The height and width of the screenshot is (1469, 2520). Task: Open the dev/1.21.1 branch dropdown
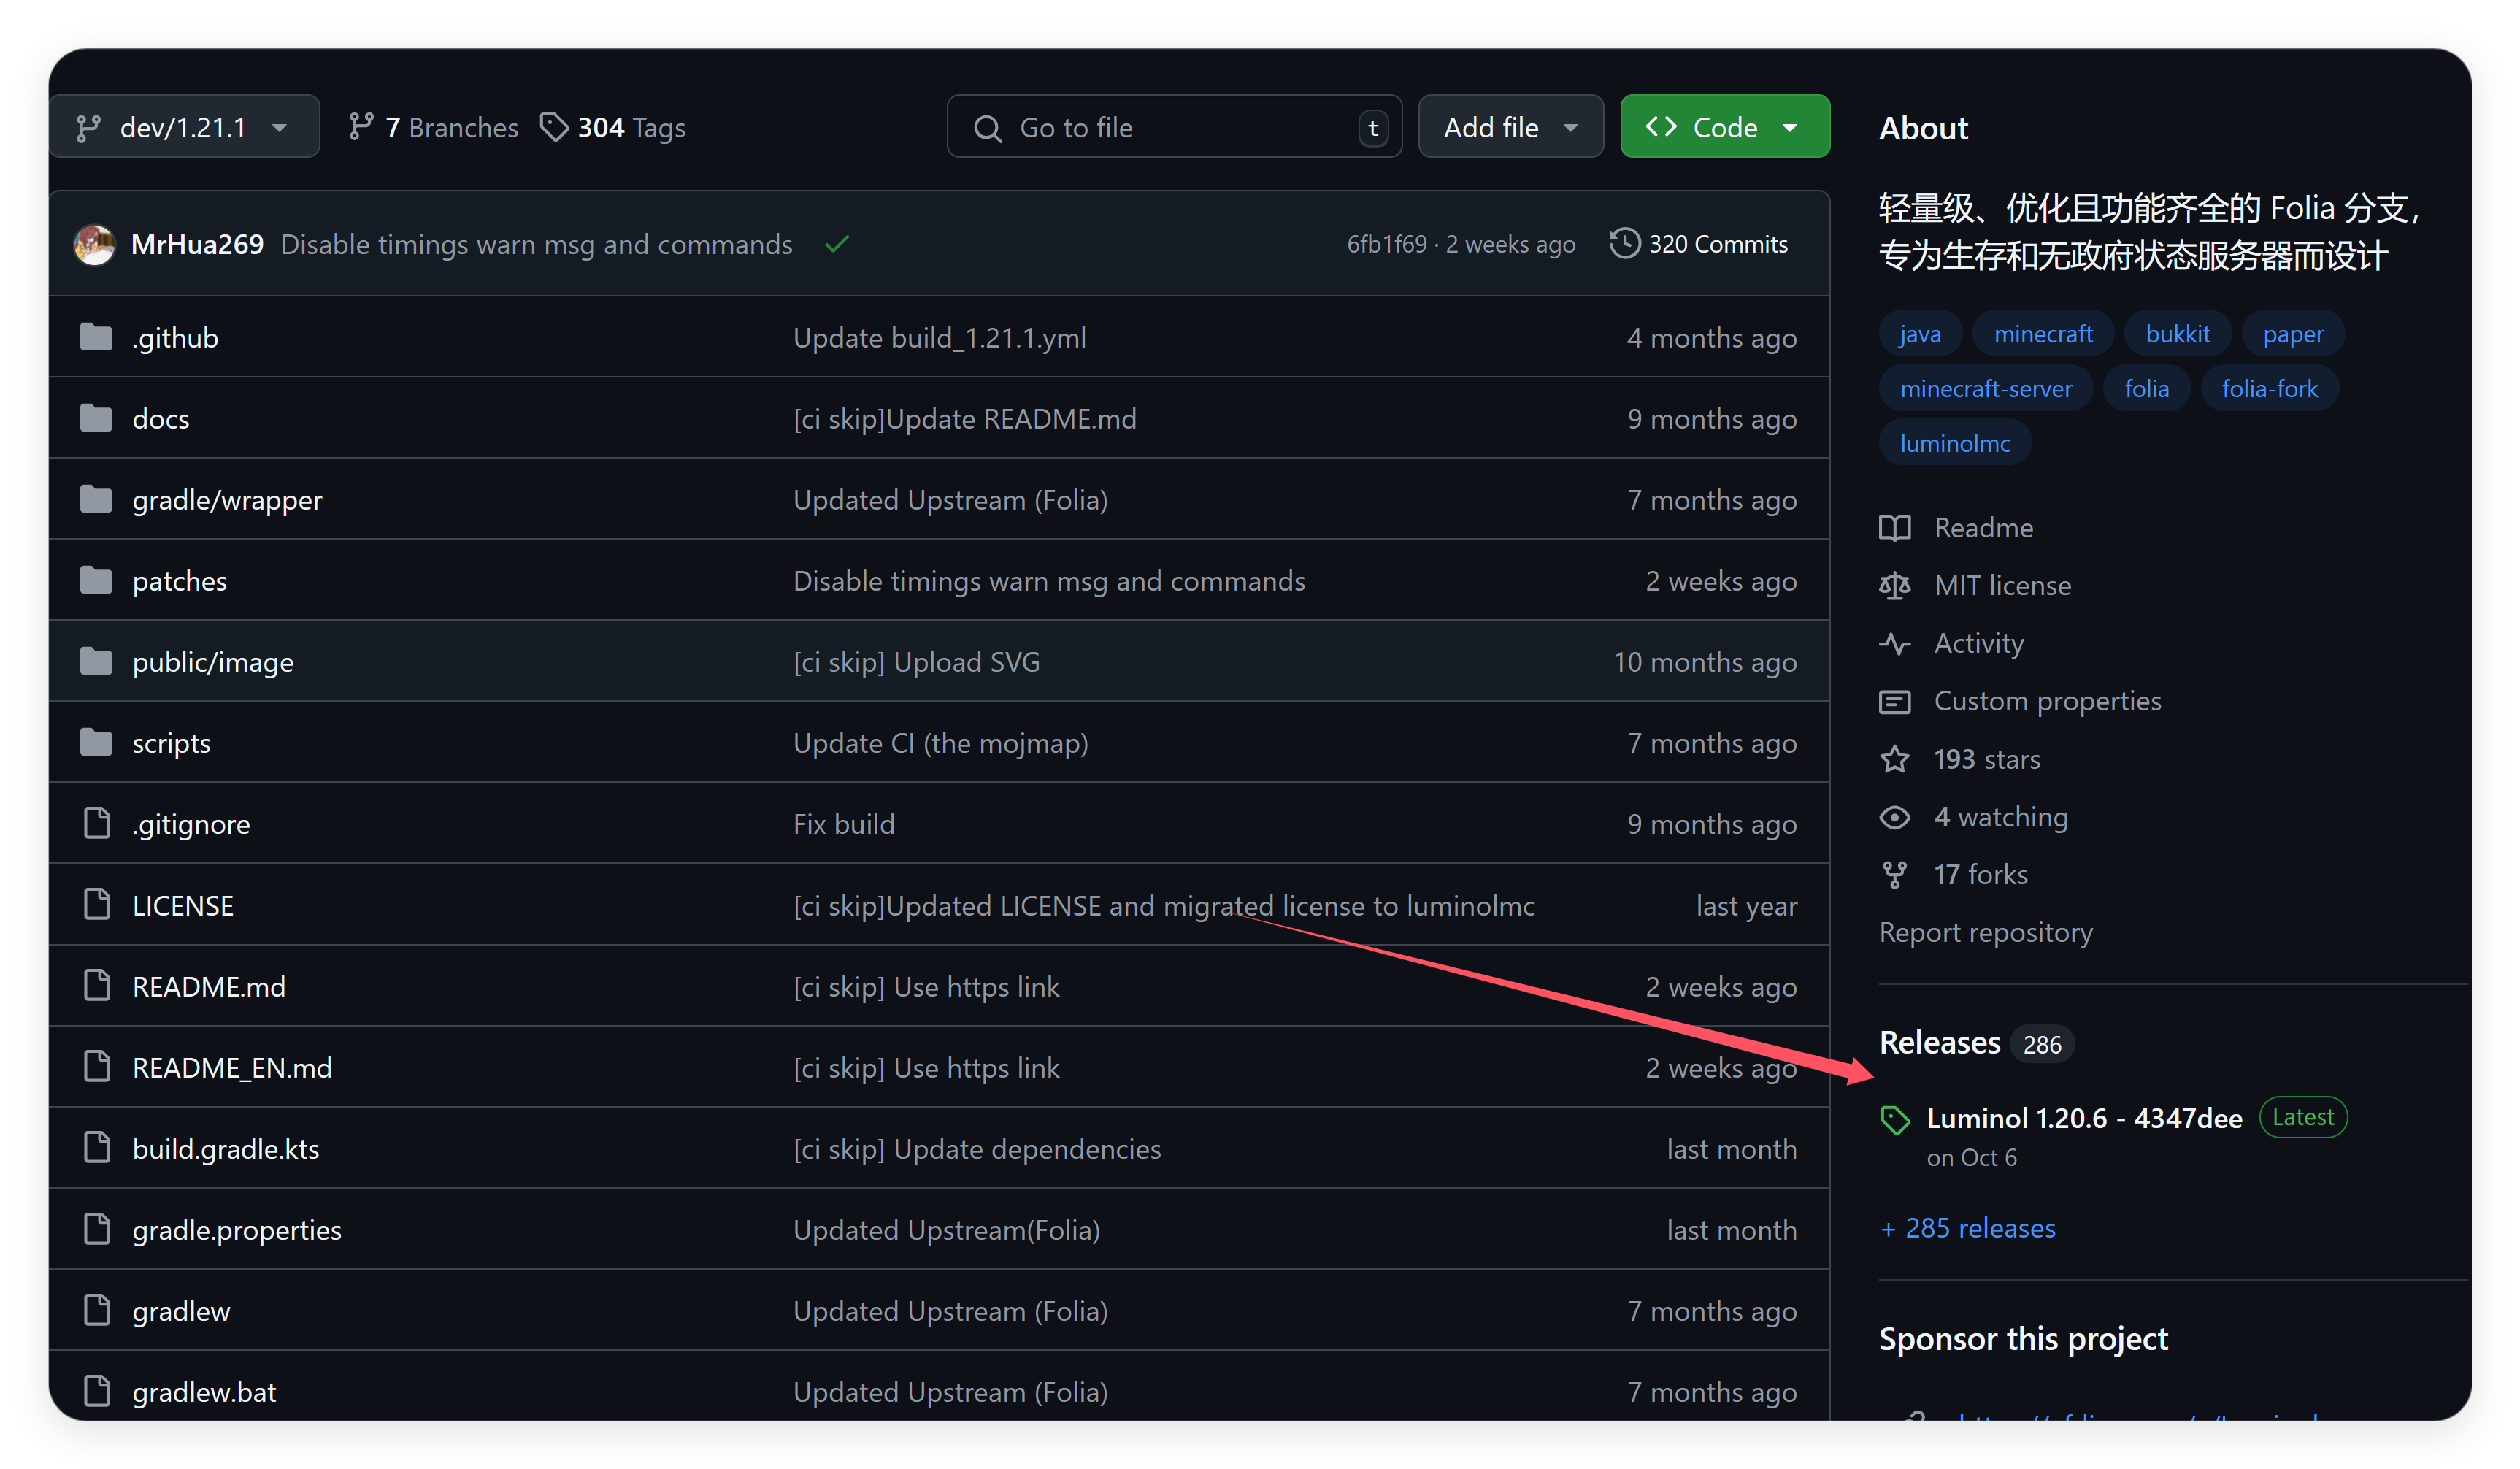[184, 127]
